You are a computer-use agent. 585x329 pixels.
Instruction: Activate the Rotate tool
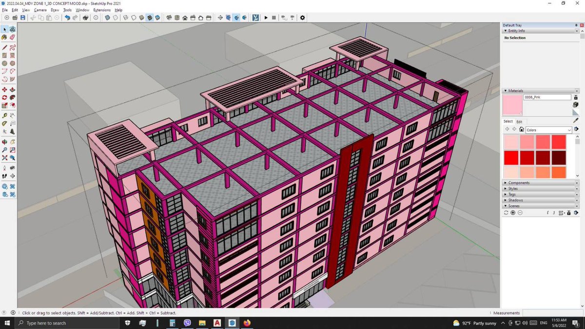[4, 97]
